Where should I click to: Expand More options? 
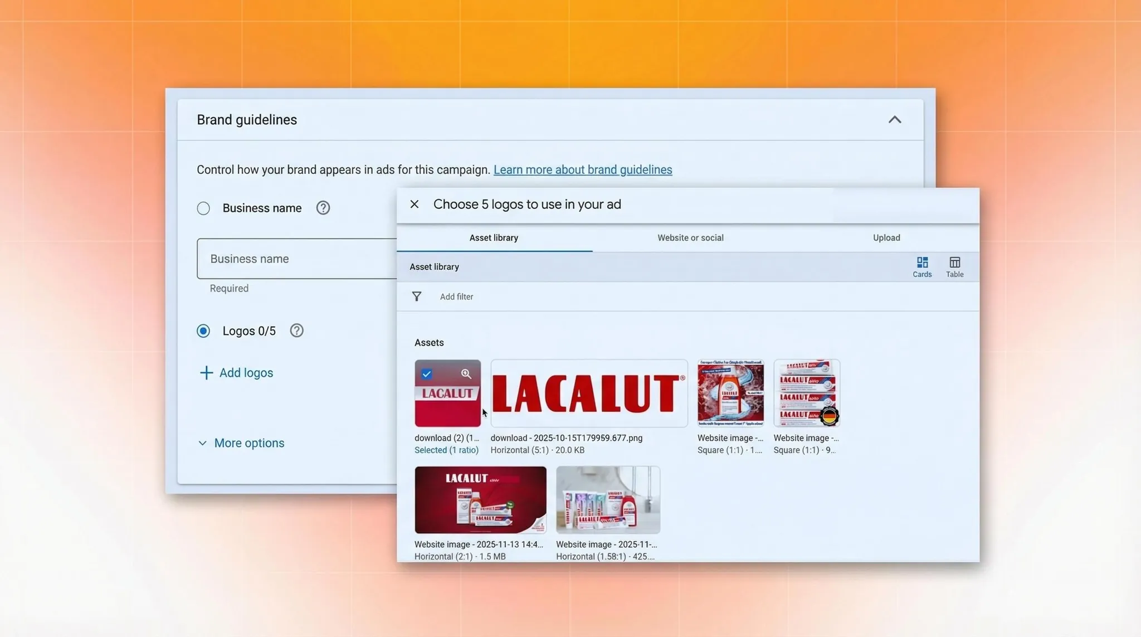point(241,443)
